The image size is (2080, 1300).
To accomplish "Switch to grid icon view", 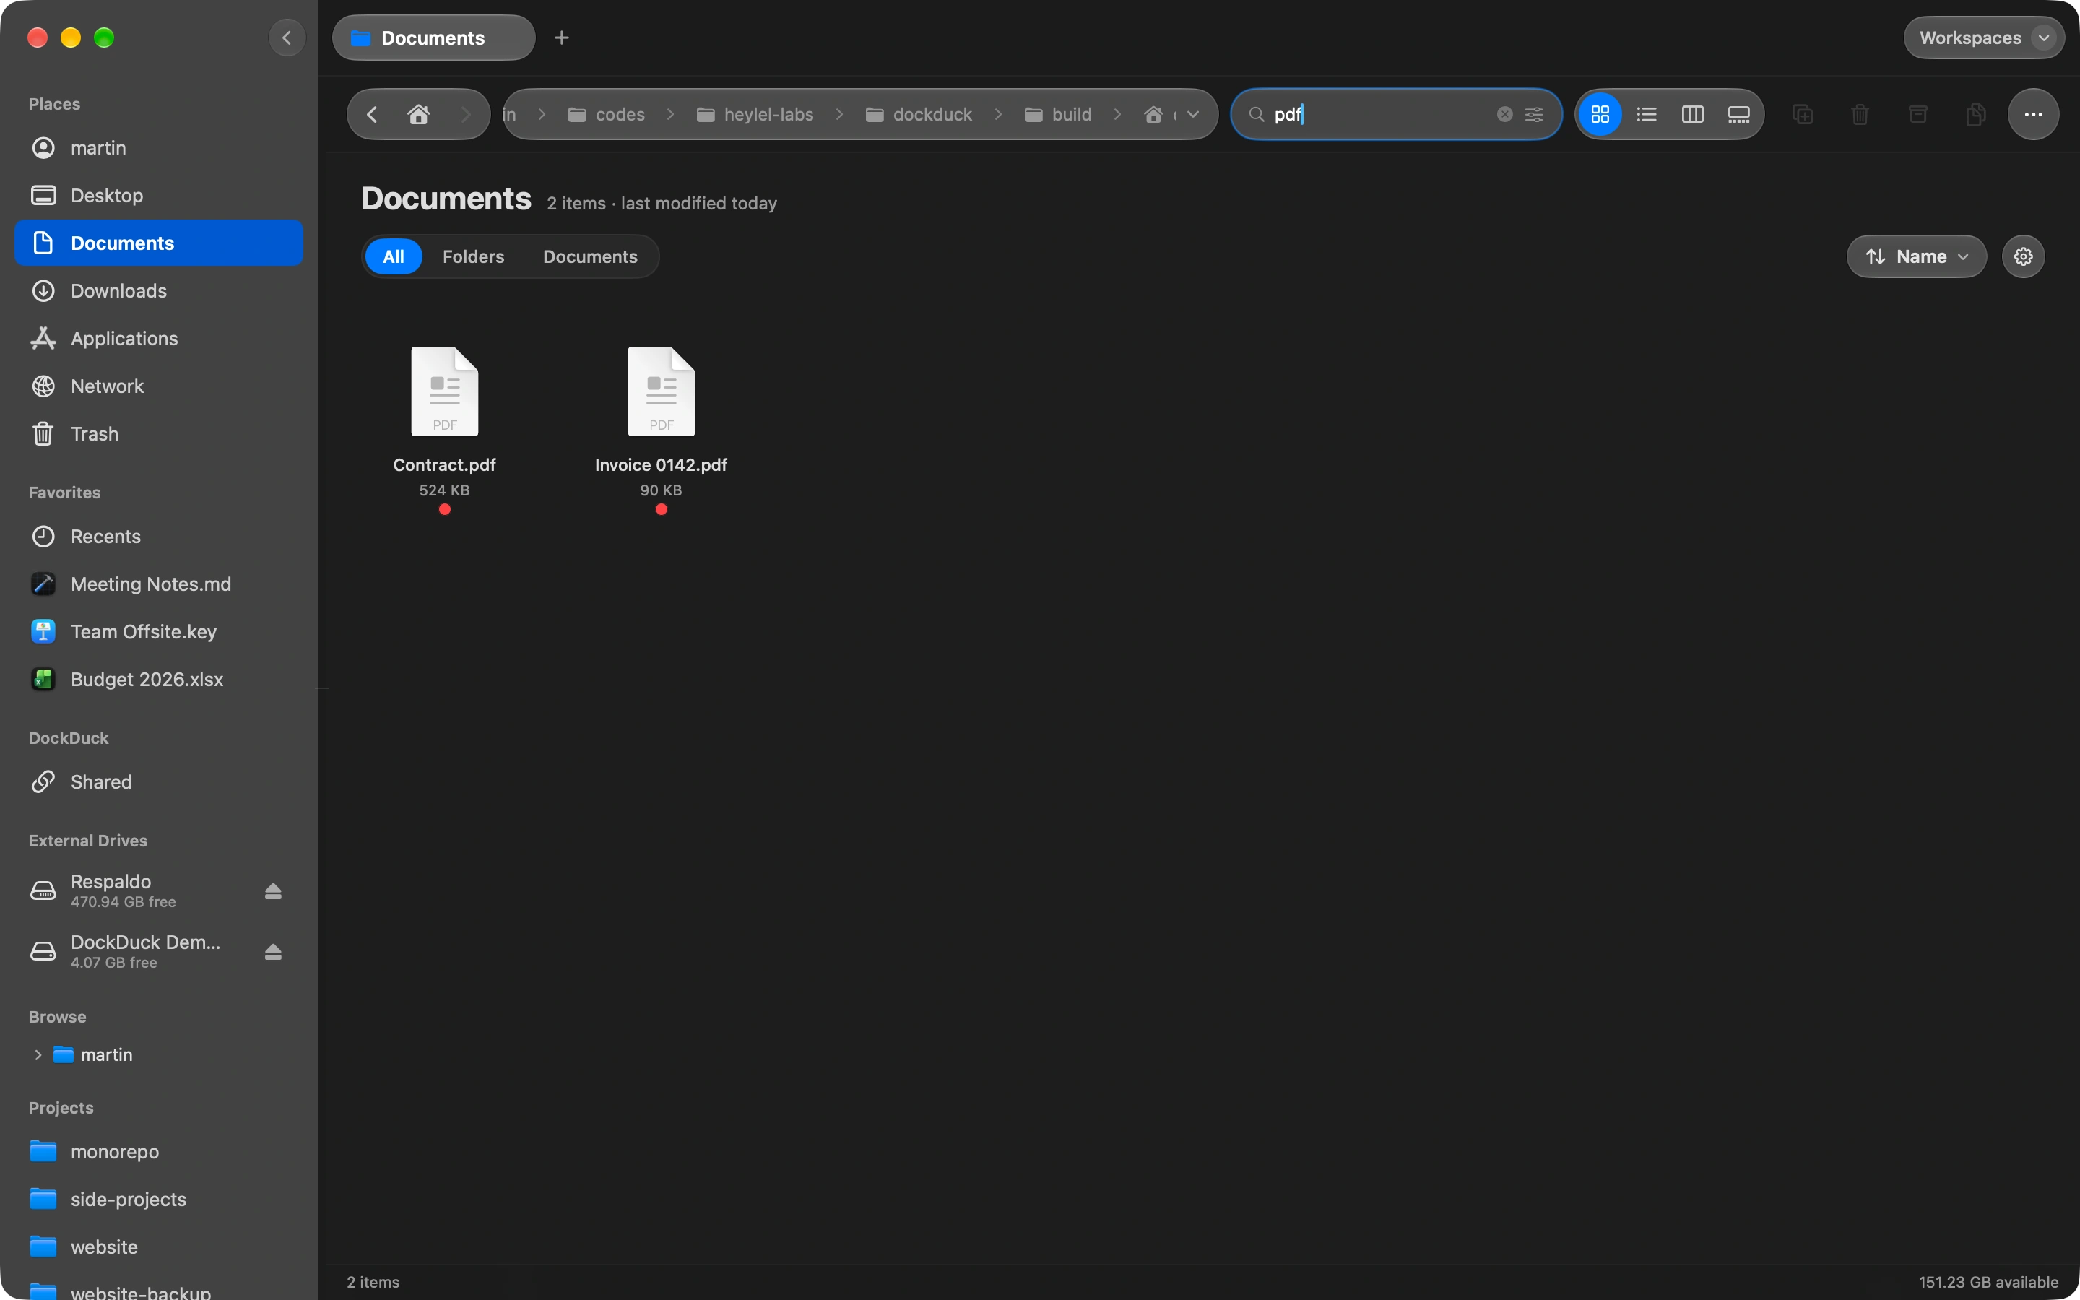I will click(1600, 114).
